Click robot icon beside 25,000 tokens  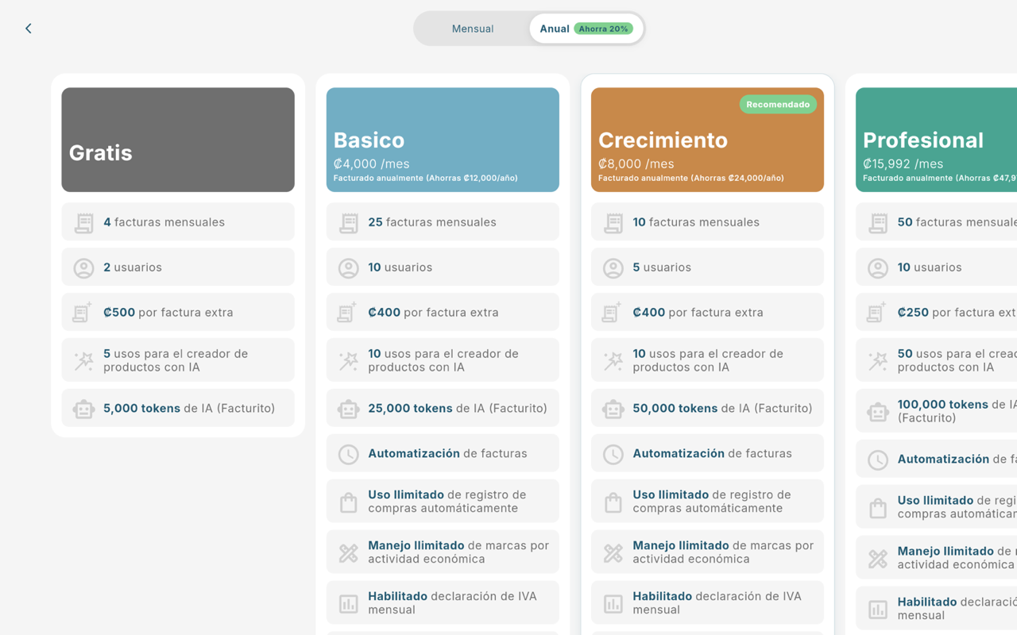tap(349, 409)
